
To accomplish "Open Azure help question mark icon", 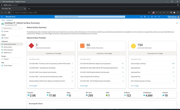I will (x=155, y=17).
